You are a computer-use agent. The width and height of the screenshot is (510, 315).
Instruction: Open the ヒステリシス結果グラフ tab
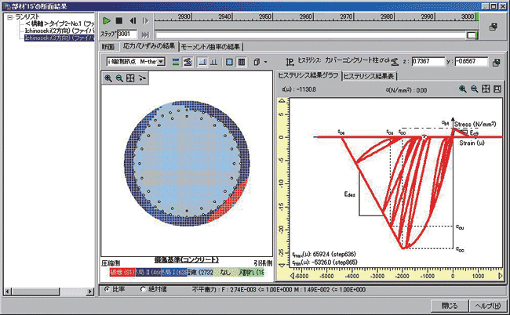pyautogui.click(x=308, y=76)
